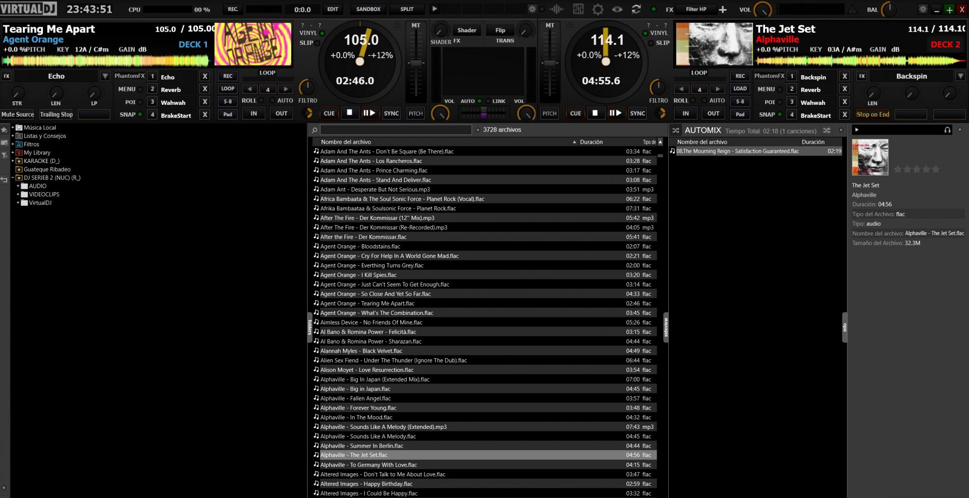
Task: Expand Listas y Consejos node
Action: coord(13,136)
